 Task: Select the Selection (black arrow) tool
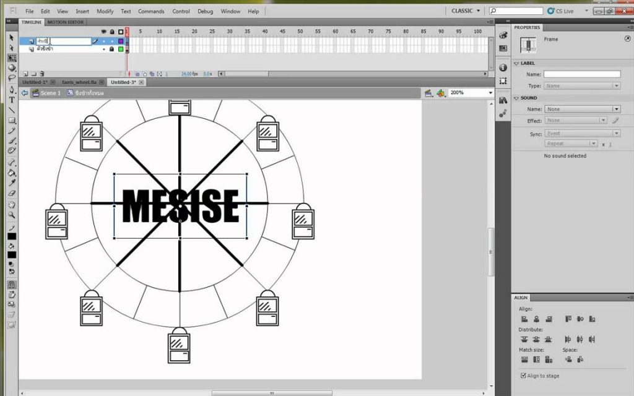(x=12, y=37)
